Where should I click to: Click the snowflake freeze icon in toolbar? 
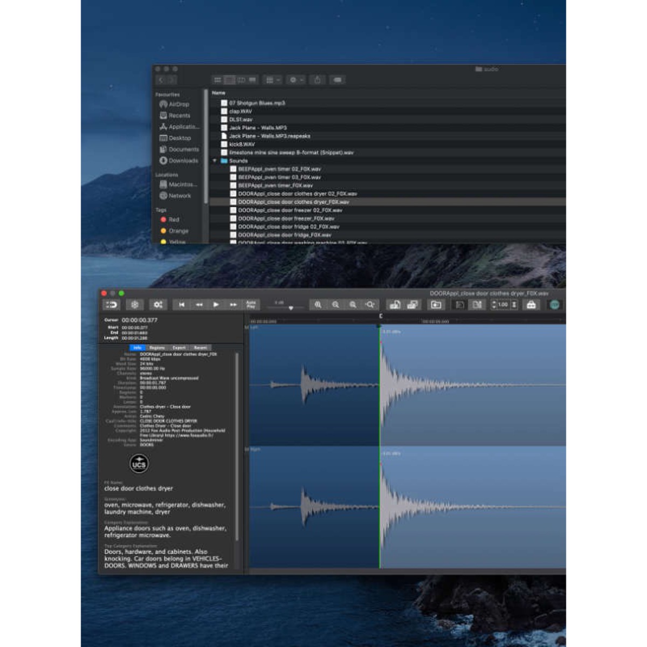(135, 305)
